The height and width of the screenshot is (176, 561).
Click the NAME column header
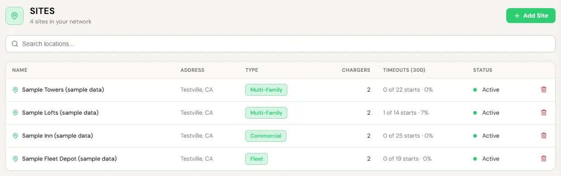tap(20, 70)
